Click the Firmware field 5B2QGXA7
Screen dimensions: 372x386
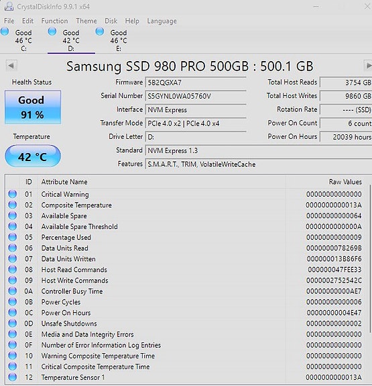click(x=196, y=83)
